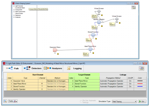This screenshot has width=150, height=107.
Task: Toggle On/Off for Gaussian Wave linkage row
Action: [x=130, y=81]
